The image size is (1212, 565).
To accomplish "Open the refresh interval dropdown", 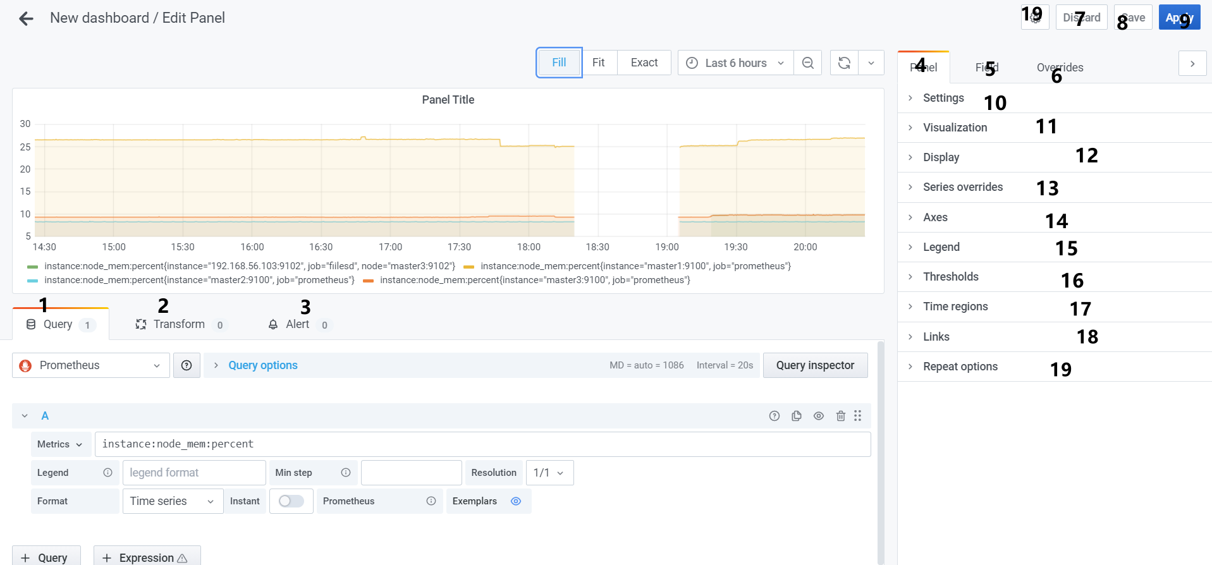I will 871,63.
